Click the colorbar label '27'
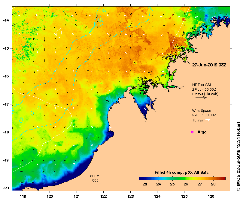Image resolution: width=243 pixels, height=201 pixels. click(200, 184)
